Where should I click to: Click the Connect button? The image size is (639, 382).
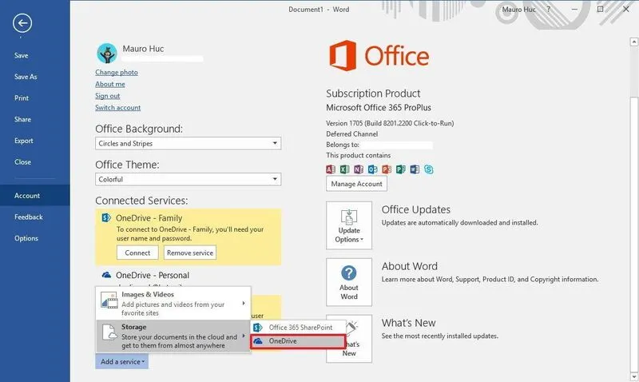coord(137,253)
